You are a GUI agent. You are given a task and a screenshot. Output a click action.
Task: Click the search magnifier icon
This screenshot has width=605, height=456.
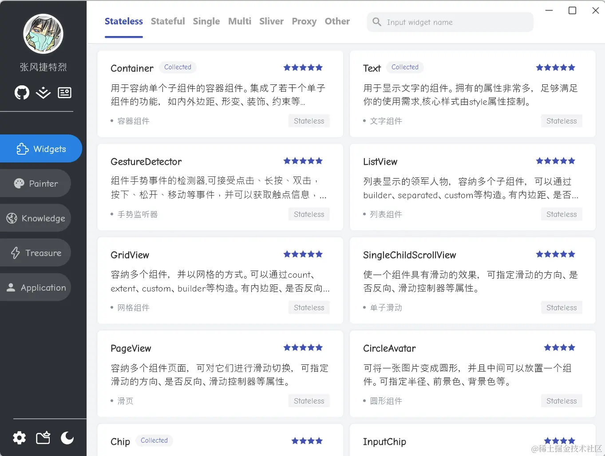pos(376,22)
